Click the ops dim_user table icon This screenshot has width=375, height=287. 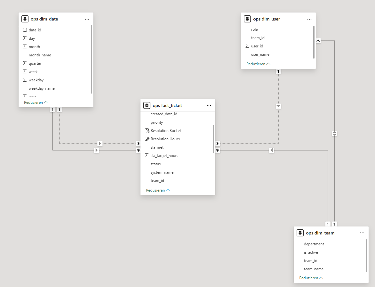click(x=247, y=19)
